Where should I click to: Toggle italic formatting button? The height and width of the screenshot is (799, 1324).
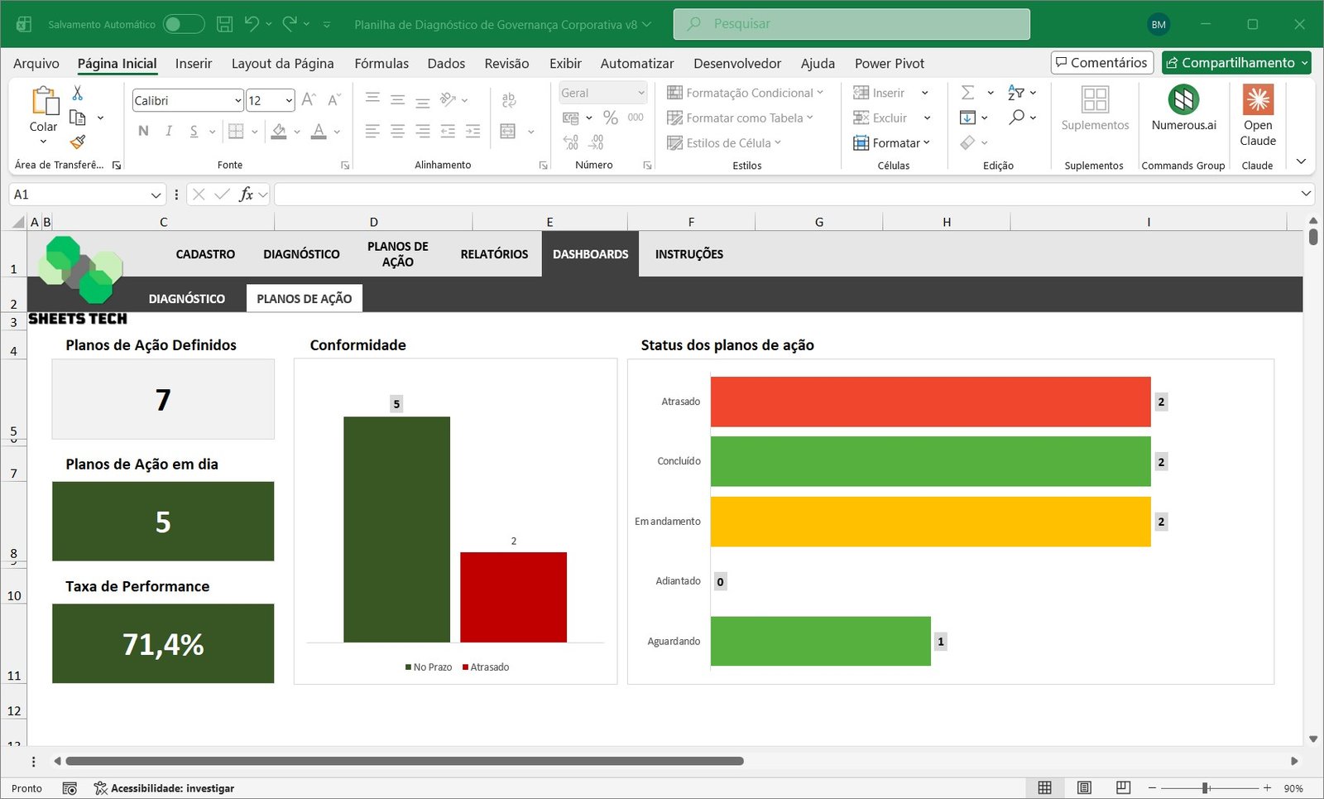[x=169, y=131]
